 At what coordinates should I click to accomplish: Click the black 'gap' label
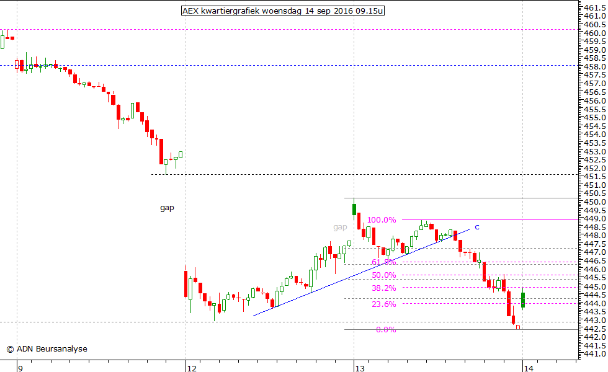click(167, 208)
